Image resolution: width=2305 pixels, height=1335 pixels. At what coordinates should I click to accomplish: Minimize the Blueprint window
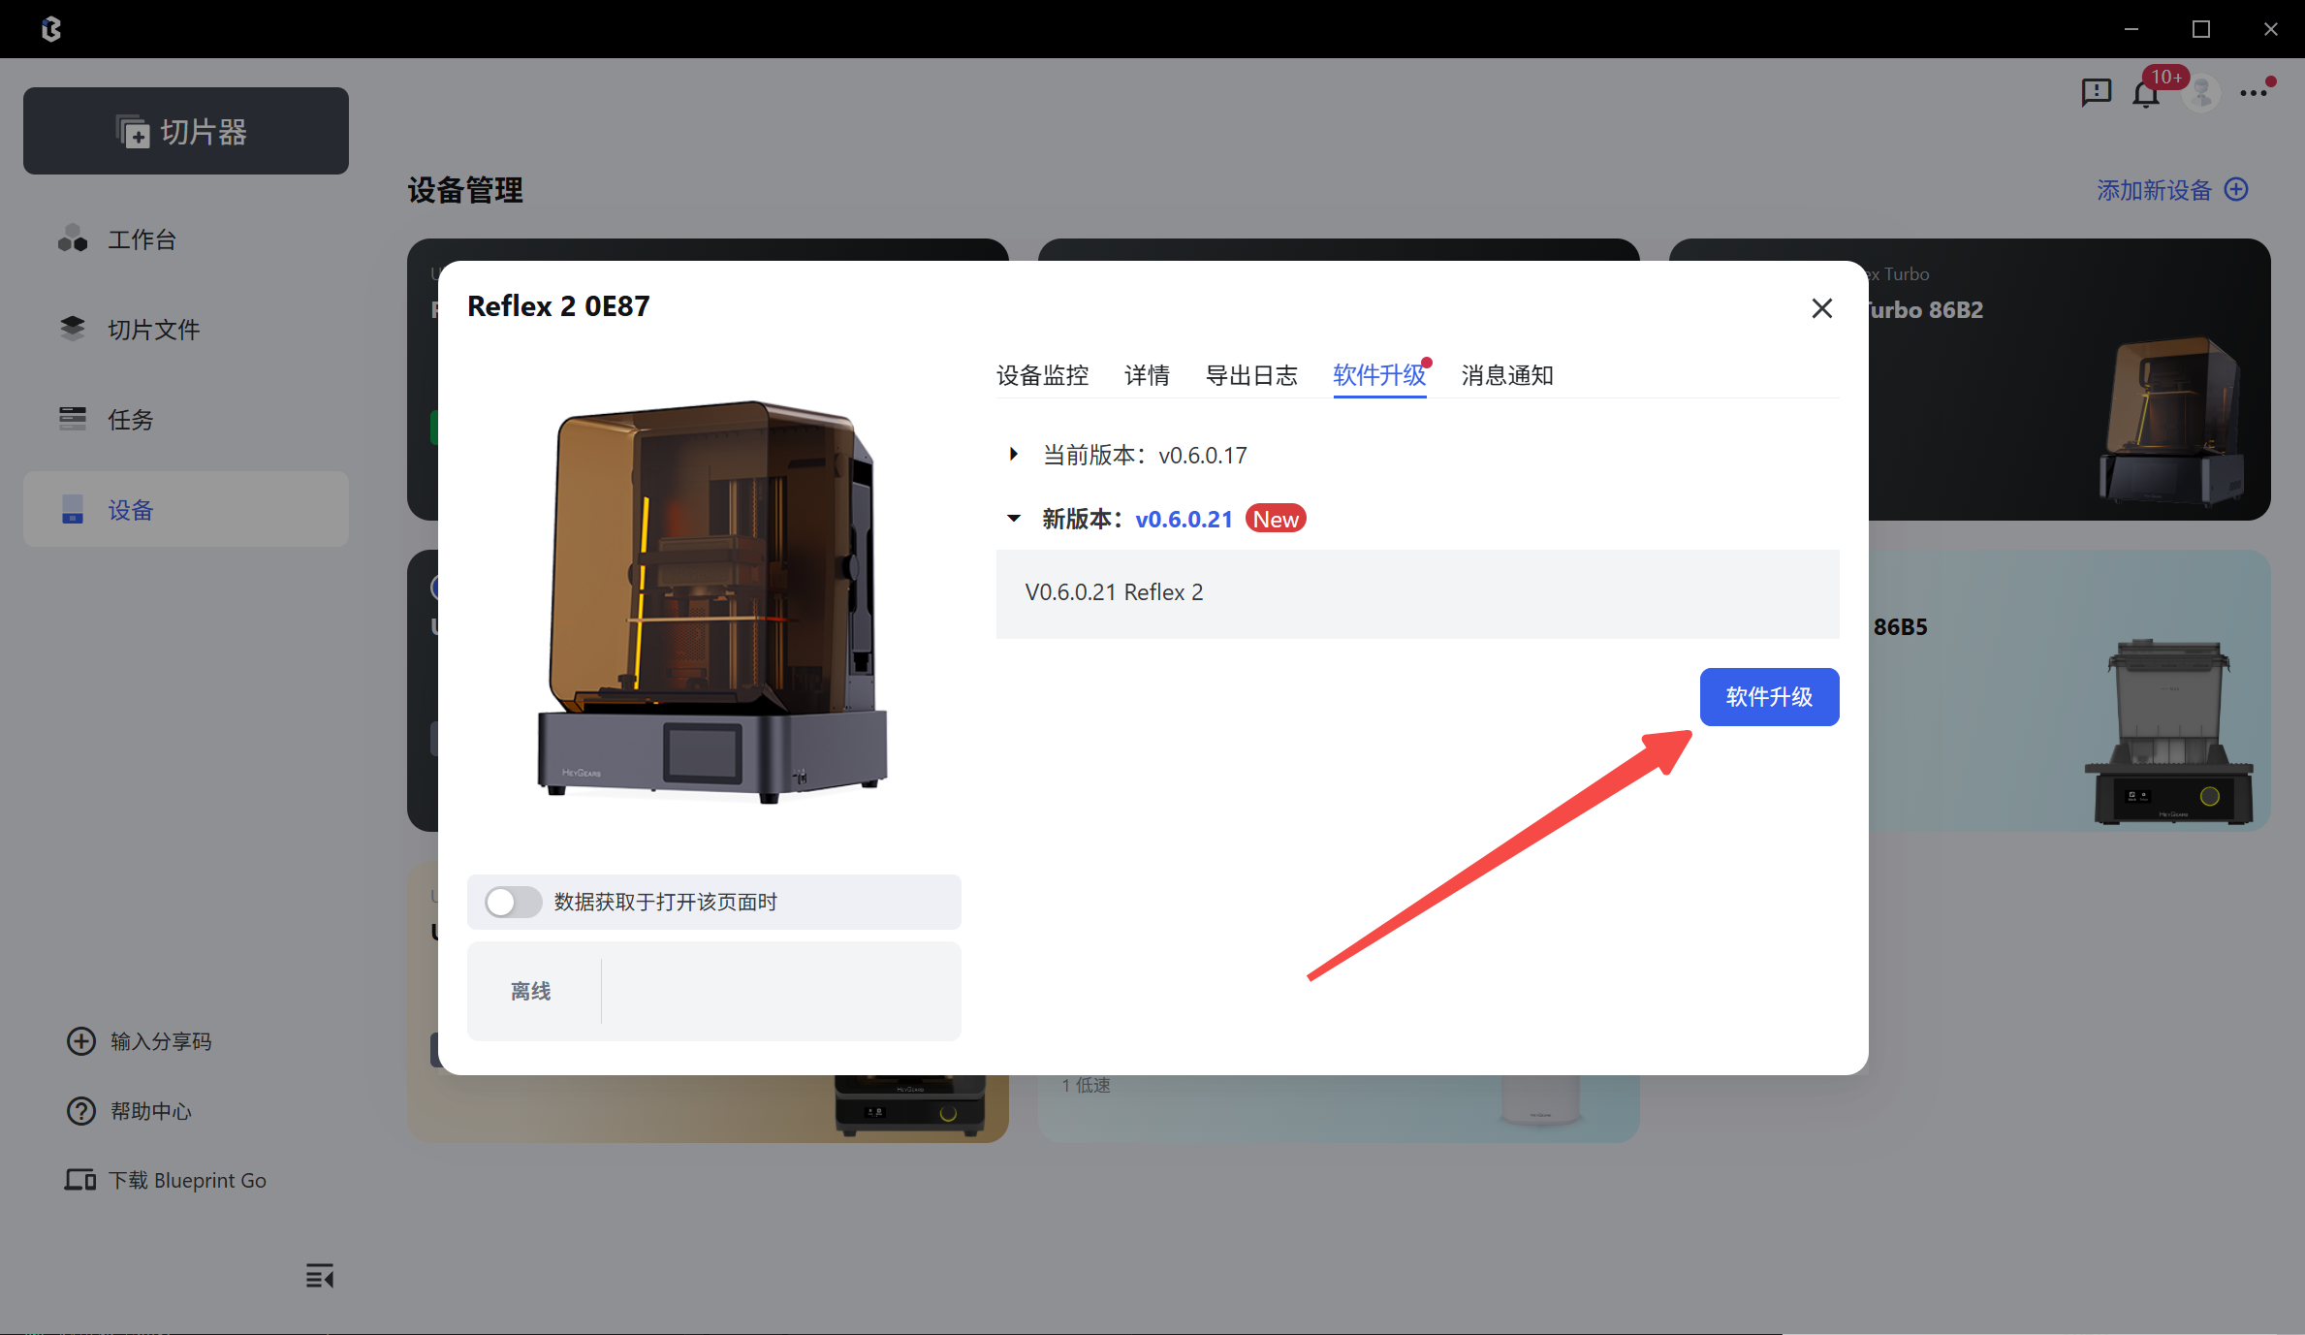[x=2131, y=29]
